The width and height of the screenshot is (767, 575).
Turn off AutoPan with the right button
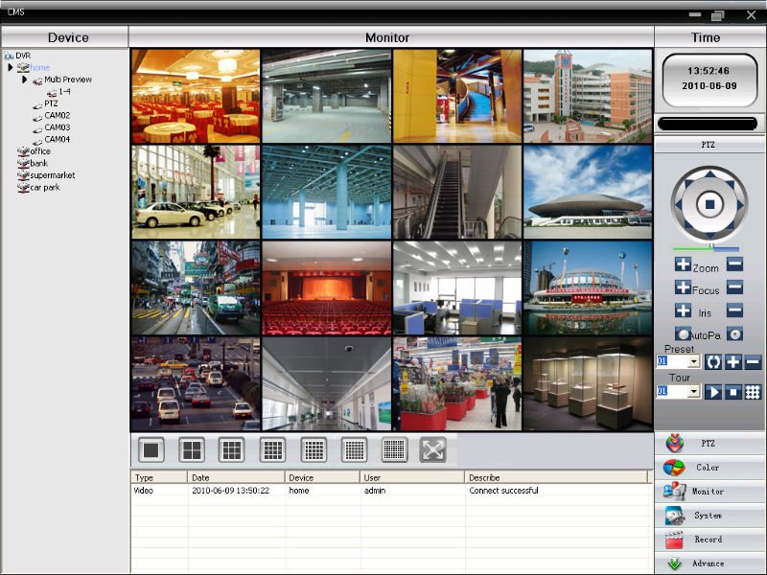click(x=734, y=334)
